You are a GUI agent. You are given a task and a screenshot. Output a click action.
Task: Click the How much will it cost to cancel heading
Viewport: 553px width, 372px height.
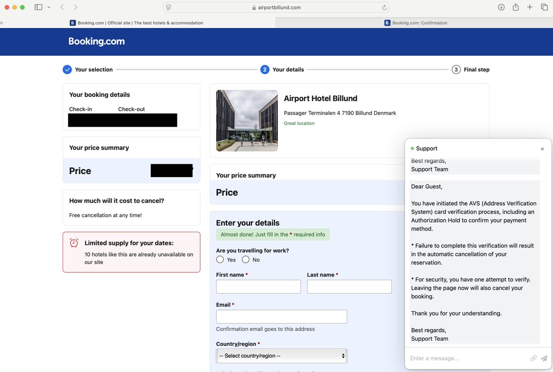point(117,201)
